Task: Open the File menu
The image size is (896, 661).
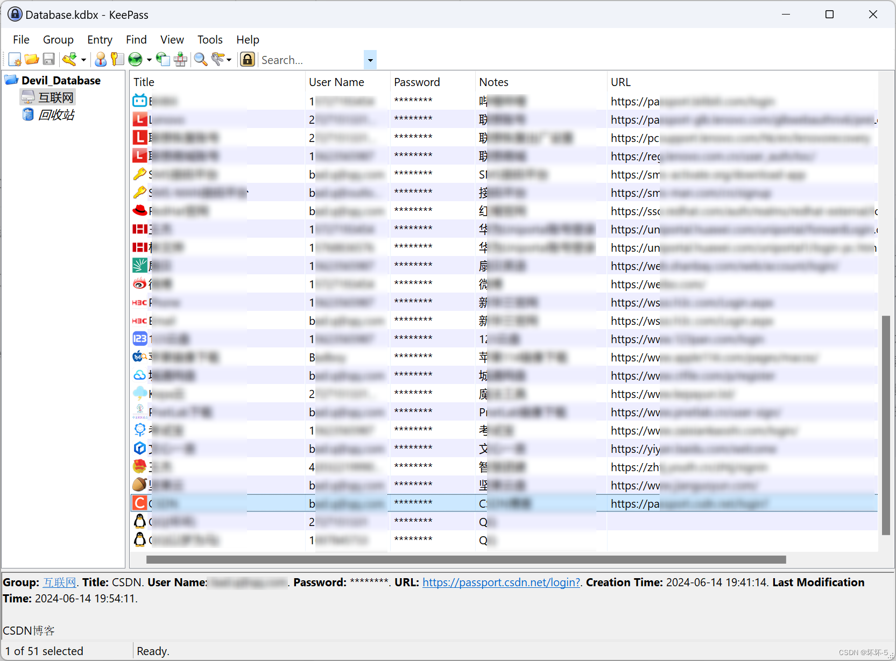Action: coord(21,39)
